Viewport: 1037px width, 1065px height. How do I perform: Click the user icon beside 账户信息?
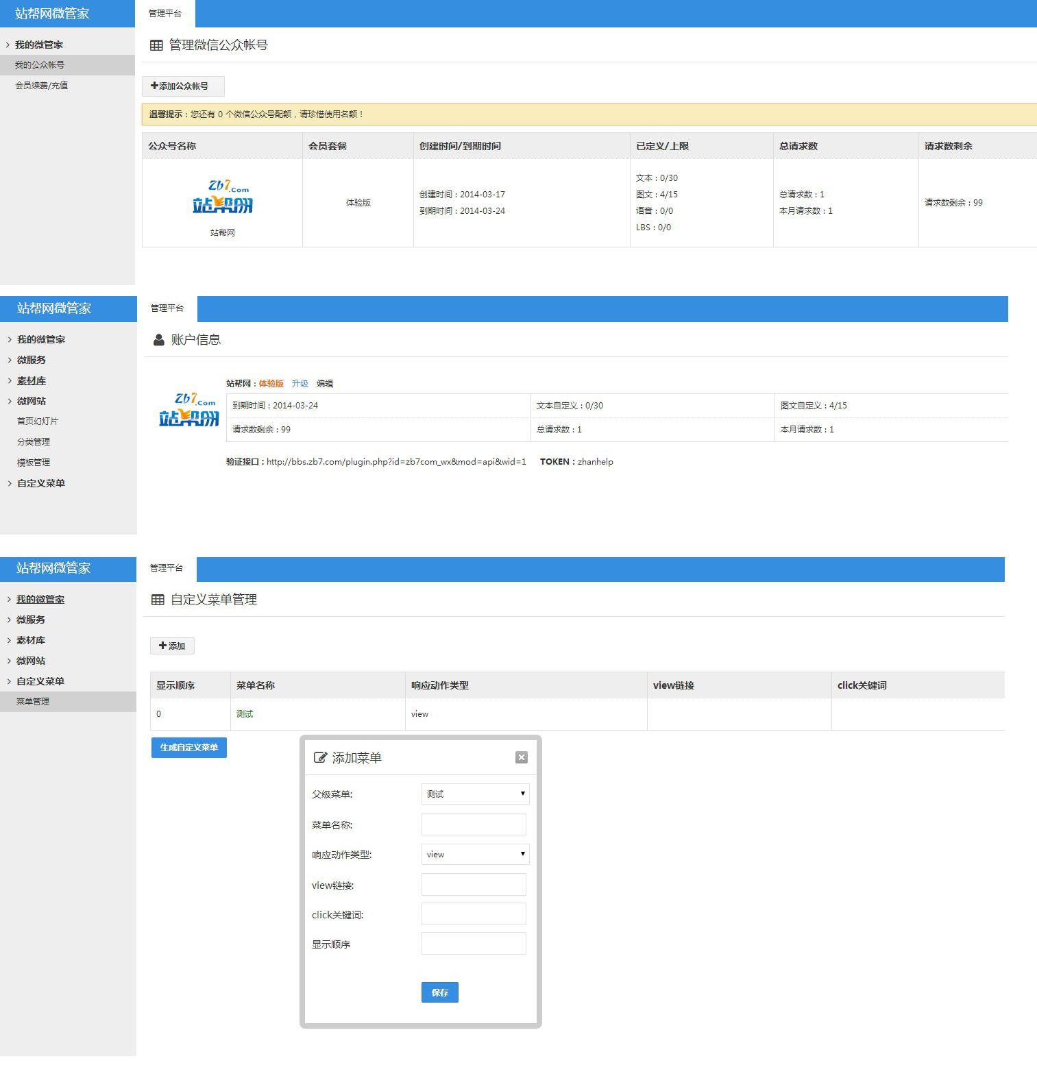tap(158, 340)
